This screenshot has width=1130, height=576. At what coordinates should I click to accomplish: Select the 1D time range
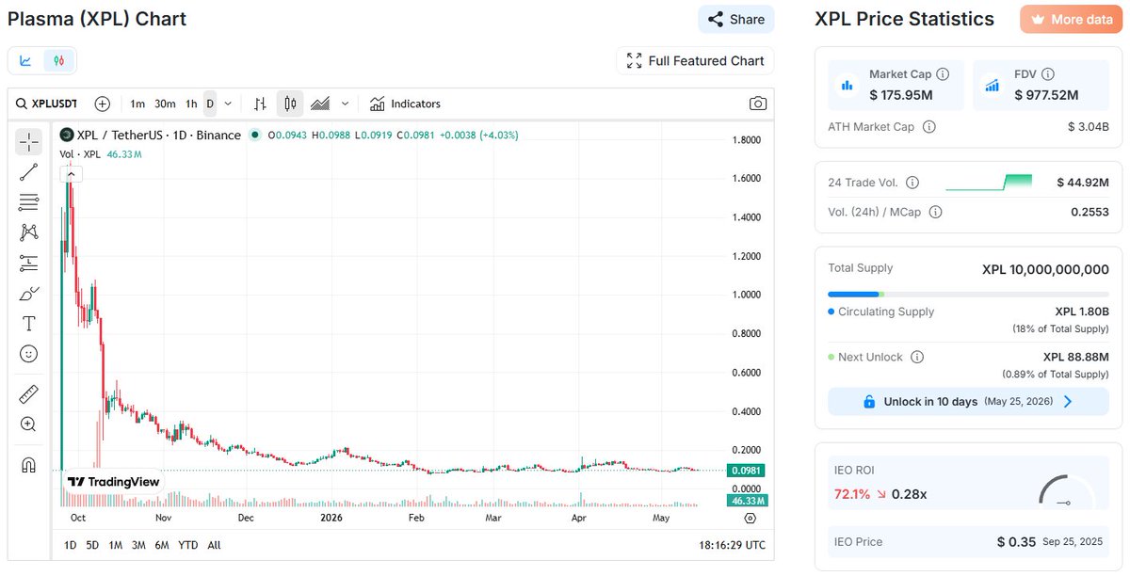point(70,545)
